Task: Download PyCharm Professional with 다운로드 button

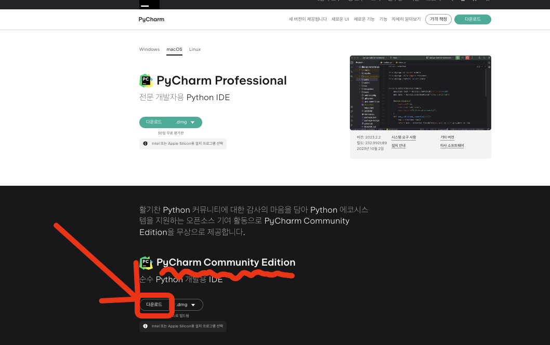Action: click(154, 122)
